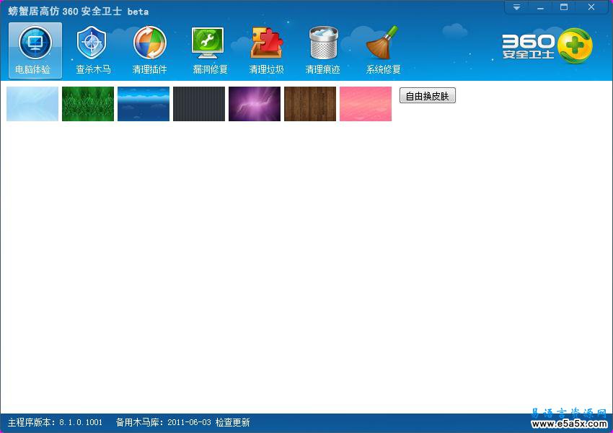The height and width of the screenshot is (433, 613).
Task: Click the 备用木马库: 2011-06-03 text
Action: click(x=164, y=422)
